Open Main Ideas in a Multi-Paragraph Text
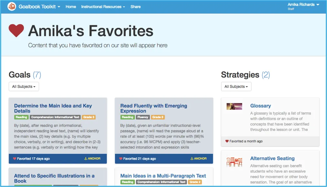Image resolution: width=327 pixels, height=187 pixels. click(163, 176)
